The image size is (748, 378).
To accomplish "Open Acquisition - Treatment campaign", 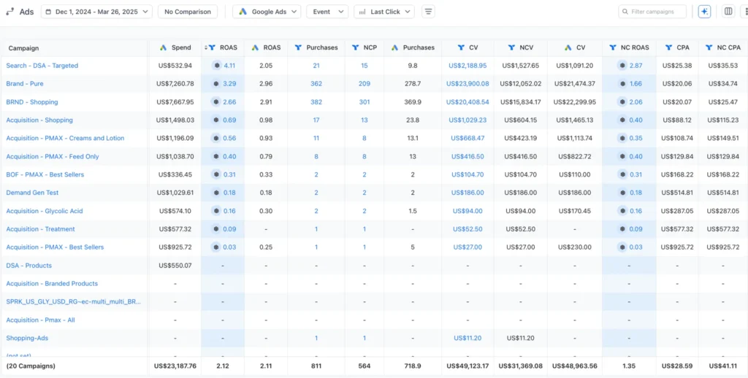I will (41, 229).
